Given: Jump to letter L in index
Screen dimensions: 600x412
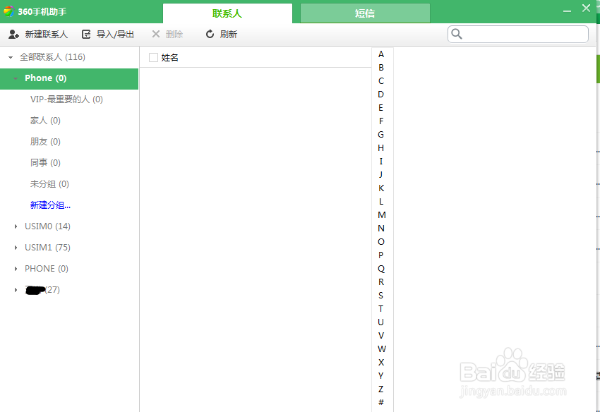Looking at the screenshot, I should (381, 202).
